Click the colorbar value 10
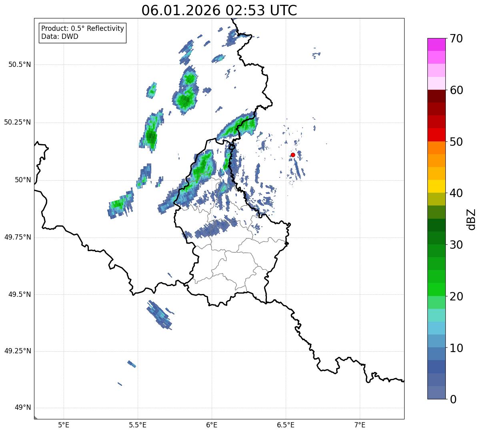Screen dimensions: 481x433 coord(456,348)
